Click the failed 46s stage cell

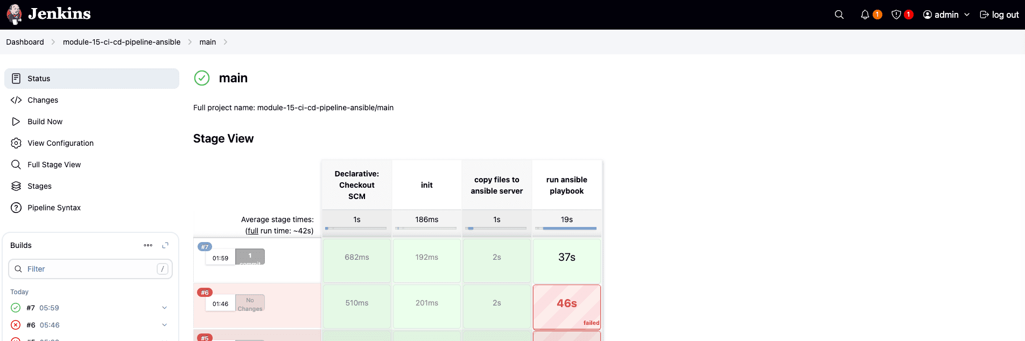pyautogui.click(x=567, y=307)
